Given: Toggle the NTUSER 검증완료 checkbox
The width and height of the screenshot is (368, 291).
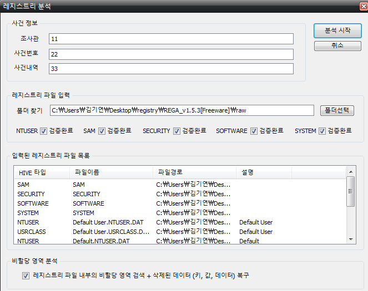Looking at the screenshot, I should tap(44, 131).
